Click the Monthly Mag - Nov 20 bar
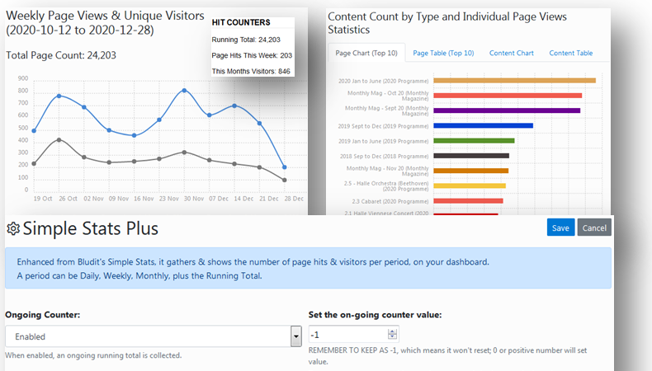The width and height of the screenshot is (652, 371). (471, 171)
